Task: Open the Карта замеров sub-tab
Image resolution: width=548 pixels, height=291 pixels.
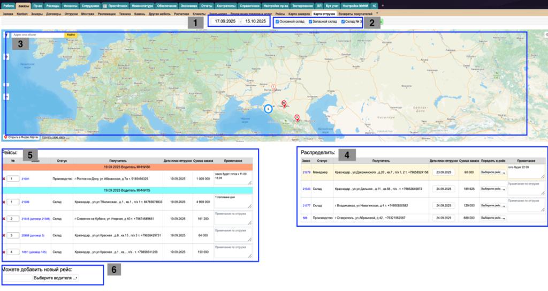Action: [x=299, y=13]
